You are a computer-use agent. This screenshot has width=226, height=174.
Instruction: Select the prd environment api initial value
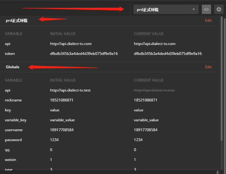pos(71,44)
